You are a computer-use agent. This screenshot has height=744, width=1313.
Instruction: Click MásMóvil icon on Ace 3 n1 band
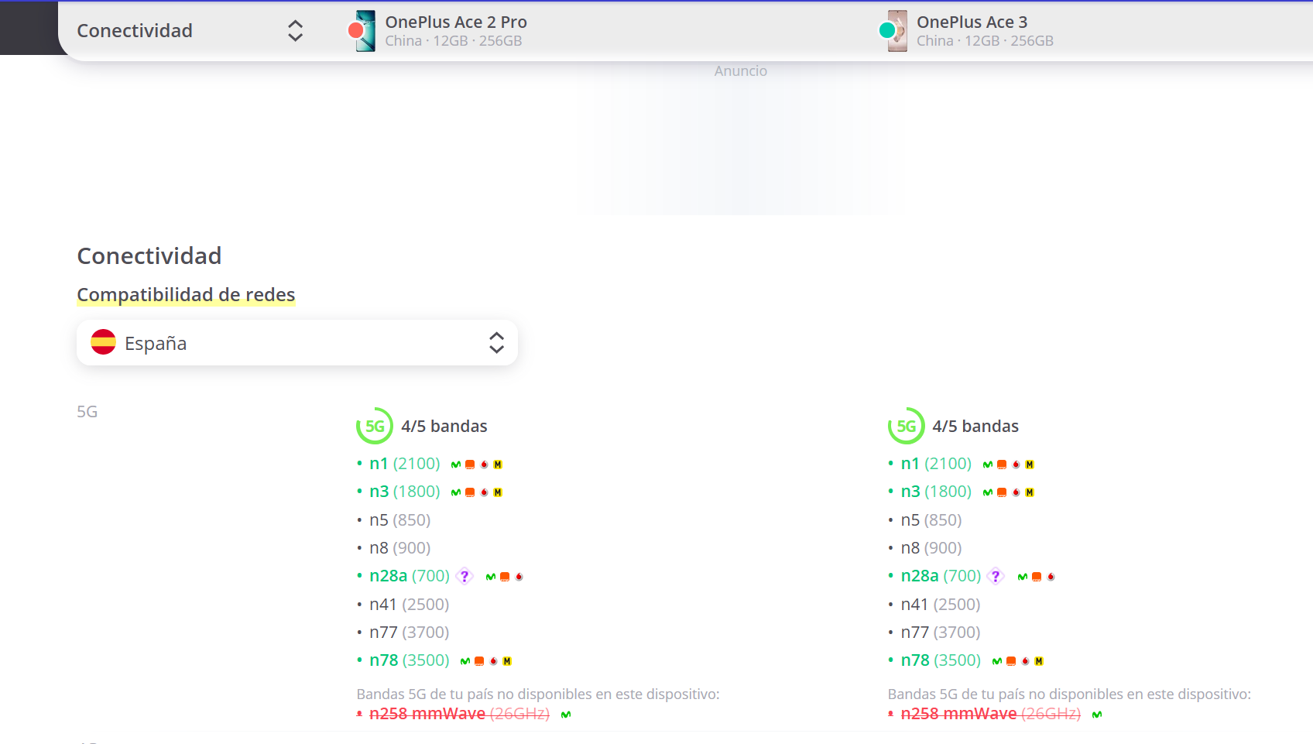coord(1030,465)
